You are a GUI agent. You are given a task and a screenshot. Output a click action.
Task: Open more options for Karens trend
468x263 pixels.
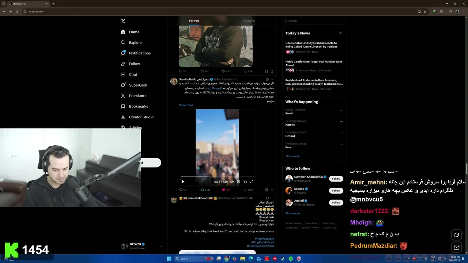coord(341,121)
